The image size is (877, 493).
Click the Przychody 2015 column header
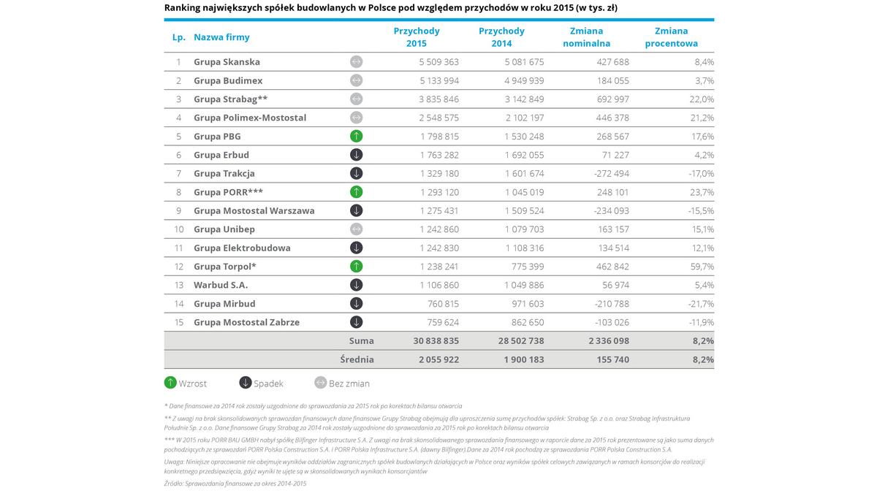point(417,37)
